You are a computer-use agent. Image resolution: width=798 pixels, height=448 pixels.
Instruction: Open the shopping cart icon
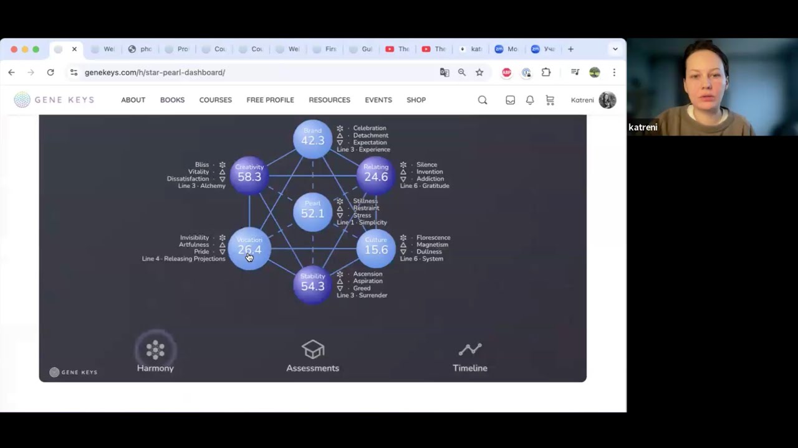coord(550,100)
